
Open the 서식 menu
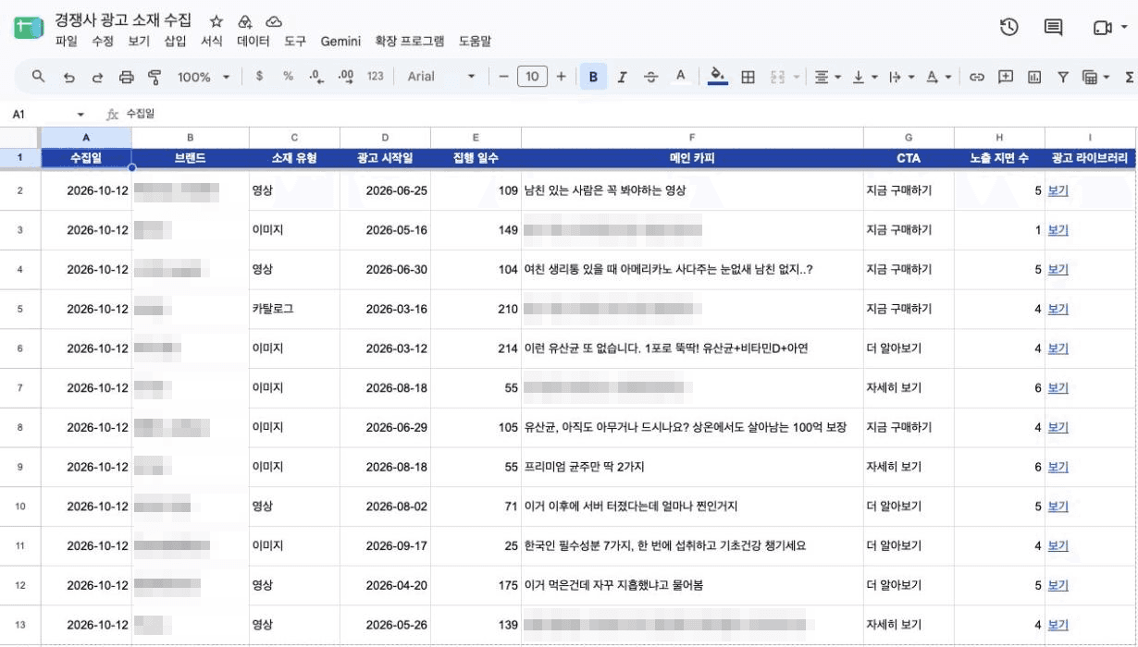212,42
